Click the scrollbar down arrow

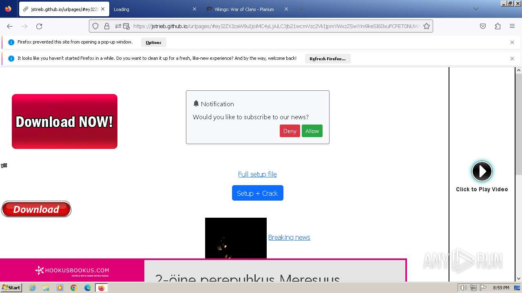(x=518, y=278)
